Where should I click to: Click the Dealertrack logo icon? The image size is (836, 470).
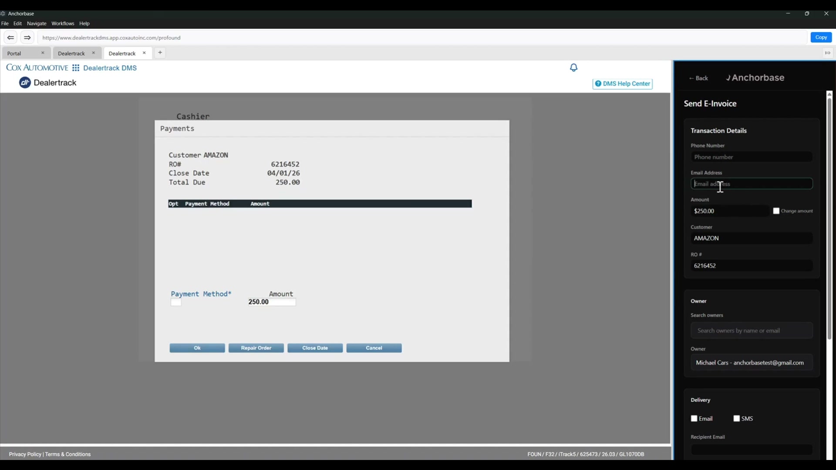(x=25, y=83)
